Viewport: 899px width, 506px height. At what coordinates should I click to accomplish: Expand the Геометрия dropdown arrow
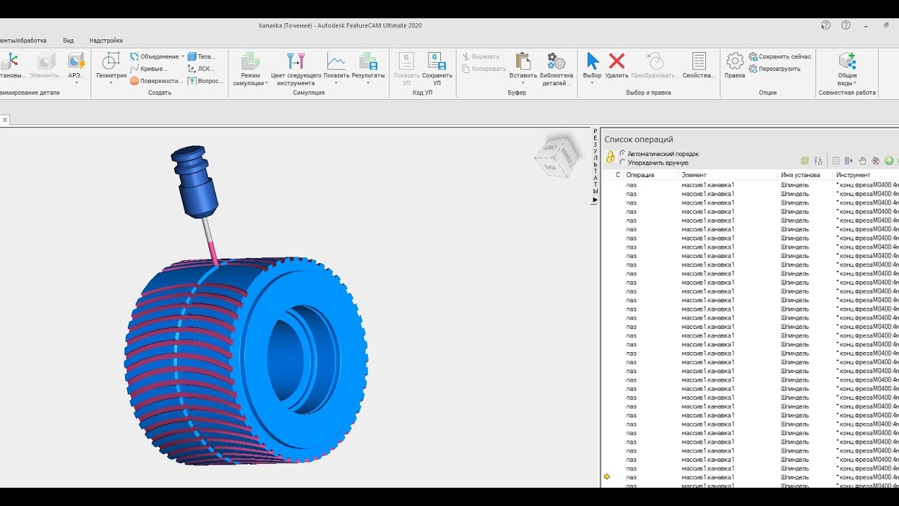tap(111, 83)
